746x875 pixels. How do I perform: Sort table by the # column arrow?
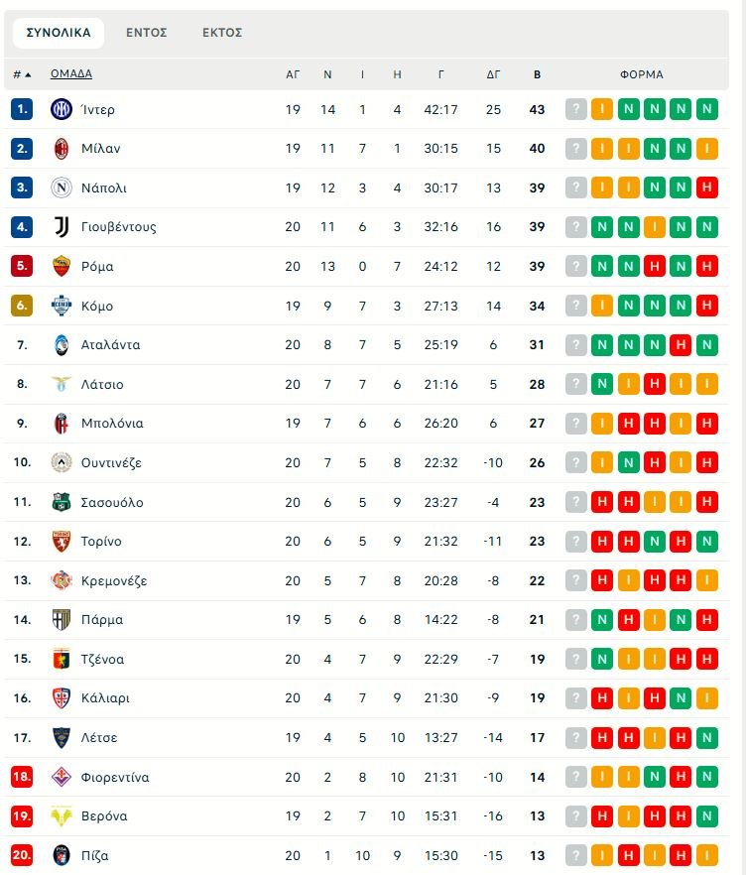point(28,74)
